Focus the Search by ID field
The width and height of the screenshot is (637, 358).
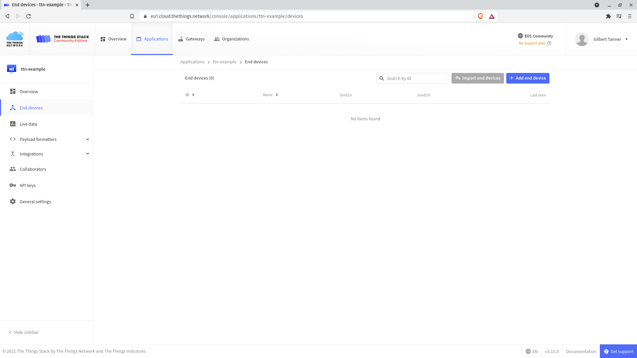click(x=415, y=79)
